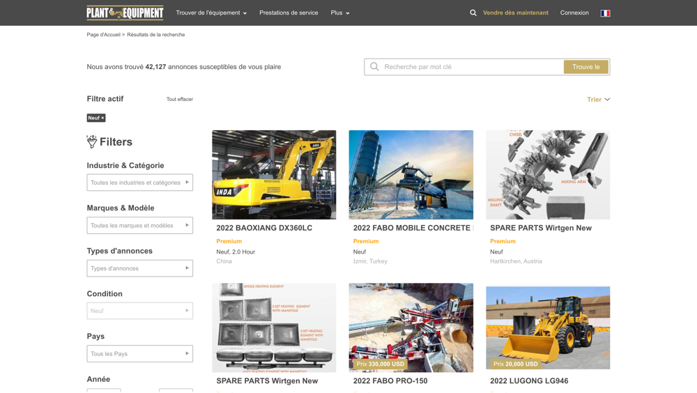Open the Trier sort dropdown
This screenshot has height=393, width=697.
click(598, 100)
